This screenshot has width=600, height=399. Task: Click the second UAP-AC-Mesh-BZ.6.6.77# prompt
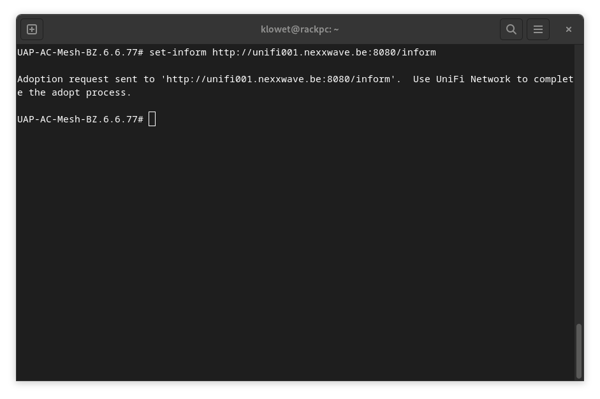[x=80, y=119]
